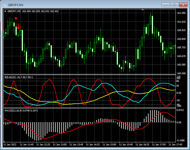
Task: Select the red down arrow sell signal
Action: 18,26
